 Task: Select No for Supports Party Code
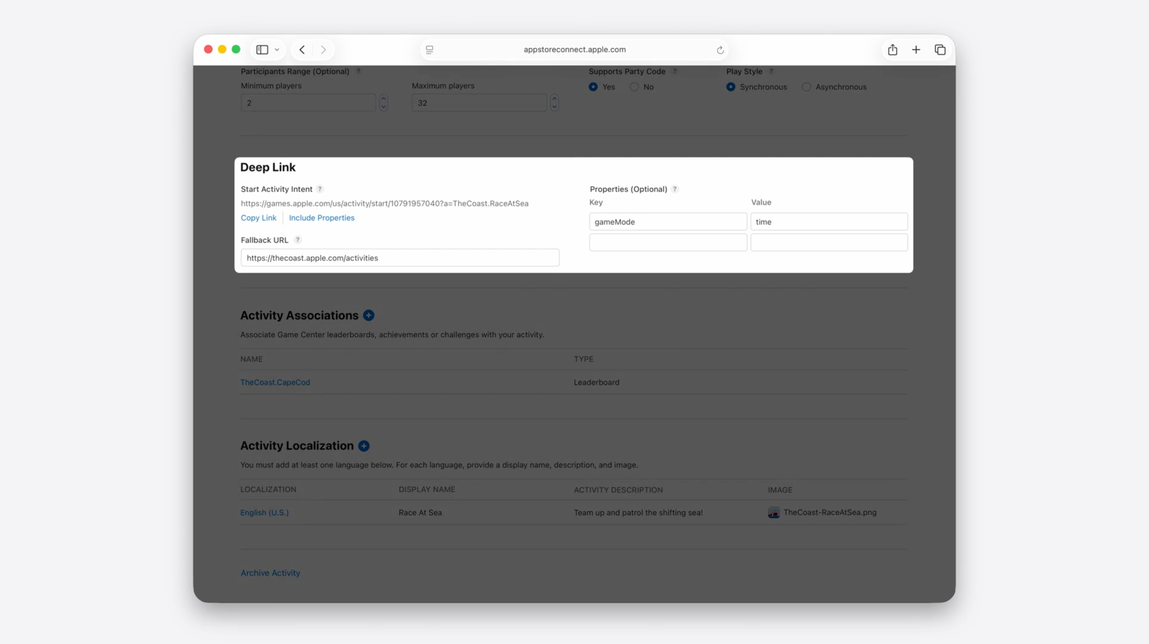pyautogui.click(x=634, y=87)
